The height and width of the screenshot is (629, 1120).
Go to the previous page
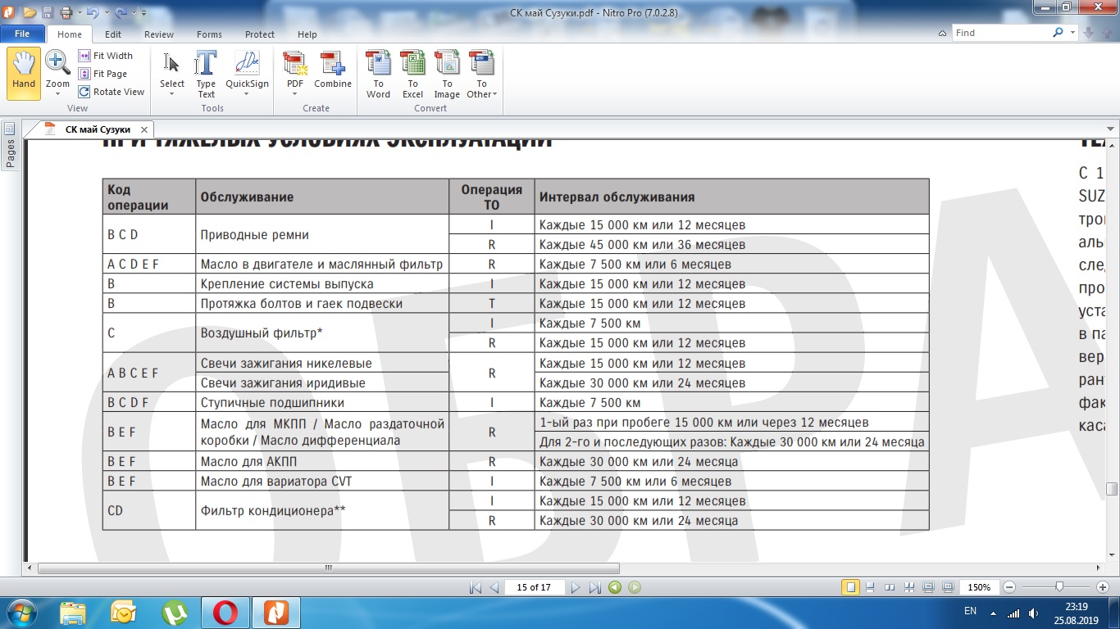click(x=494, y=587)
